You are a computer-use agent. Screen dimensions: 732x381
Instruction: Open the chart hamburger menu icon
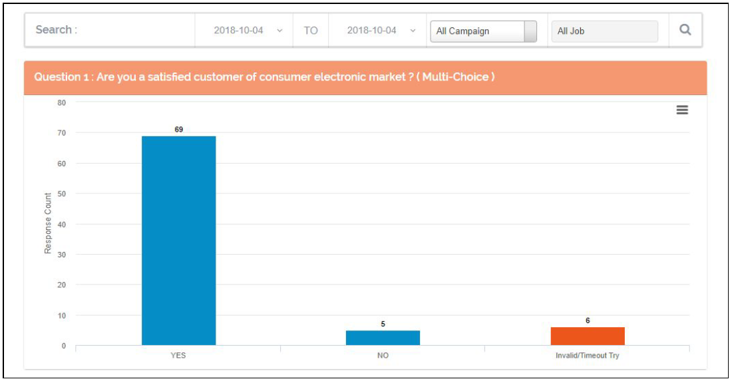tap(682, 110)
